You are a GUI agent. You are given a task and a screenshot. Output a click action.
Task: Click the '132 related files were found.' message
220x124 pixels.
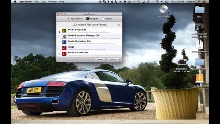[x=89, y=25]
